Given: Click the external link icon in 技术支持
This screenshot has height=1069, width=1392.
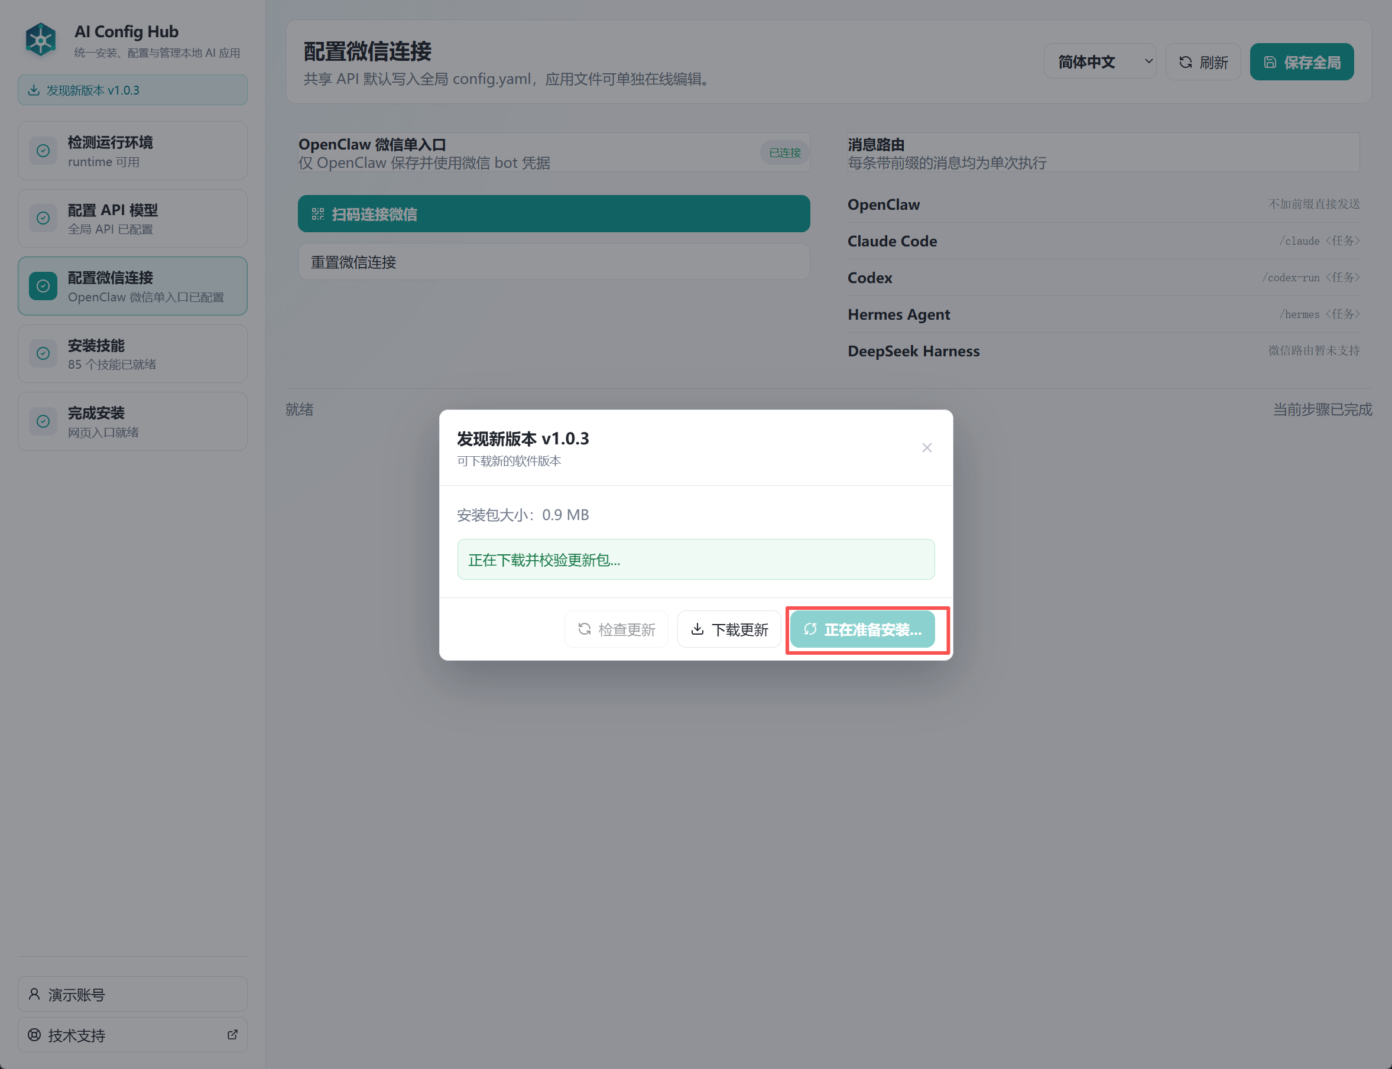Looking at the screenshot, I should tap(232, 1035).
